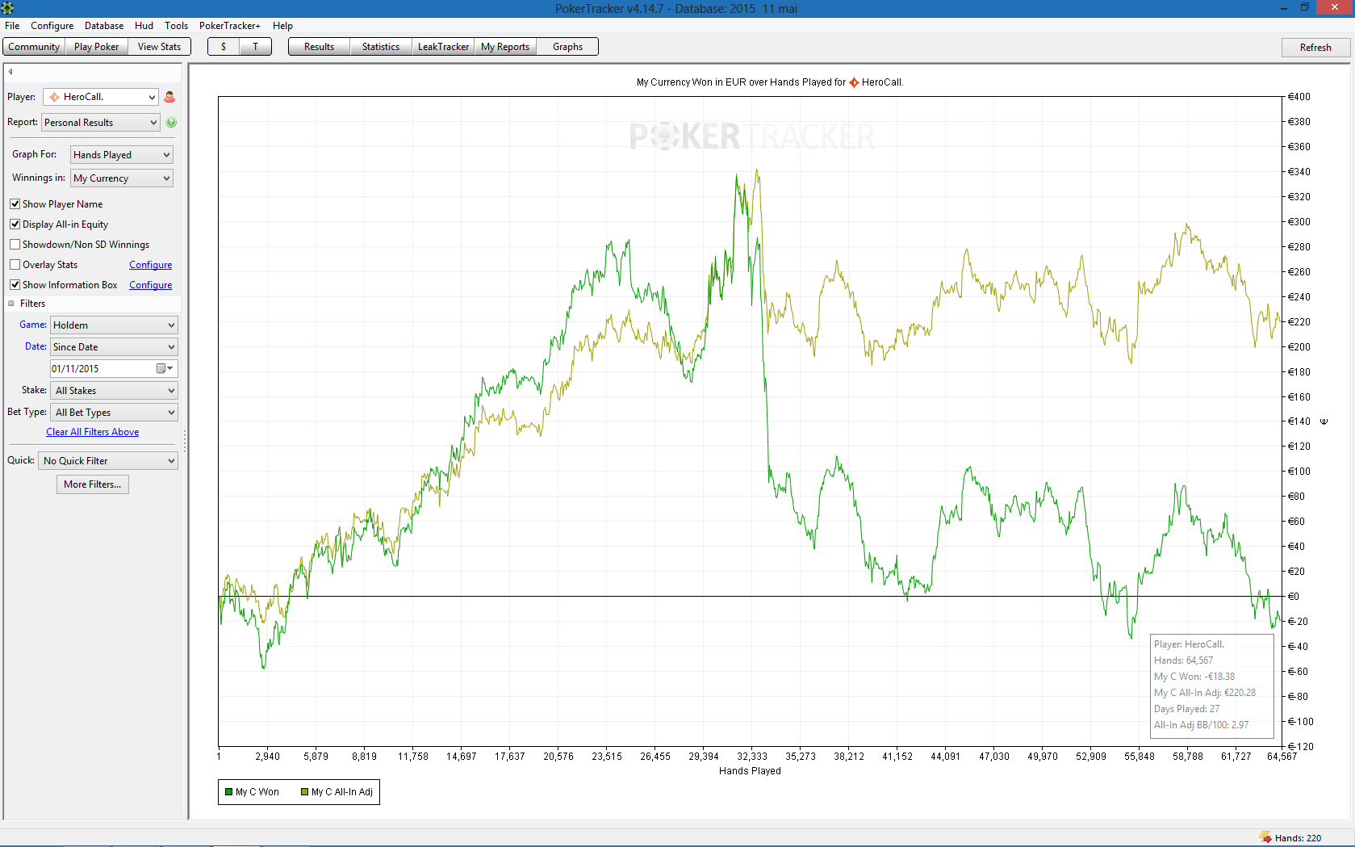Open the Configure menu
This screenshot has height=847, width=1355.
pos(52,26)
